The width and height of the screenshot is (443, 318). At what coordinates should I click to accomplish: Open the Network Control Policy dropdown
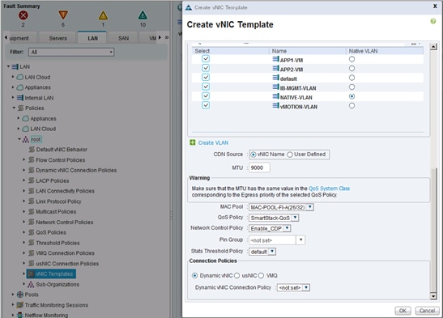[287, 228]
